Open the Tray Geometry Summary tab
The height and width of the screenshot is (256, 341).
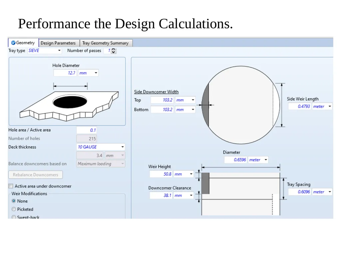tap(106, 43)
